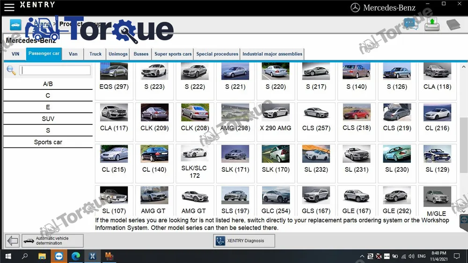
Task: Click the back arrow button
Action: pyautogui.click(x=13, y=241)
